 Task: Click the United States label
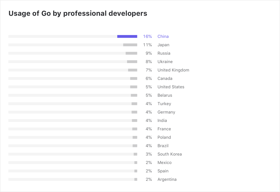point(171,87)
